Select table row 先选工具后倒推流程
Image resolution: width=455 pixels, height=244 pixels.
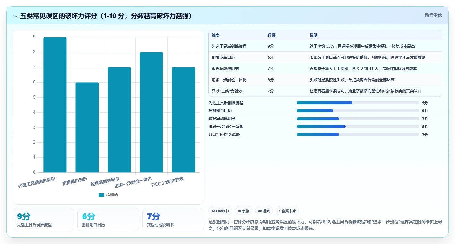pyautogui.click(x=325, y=46)
